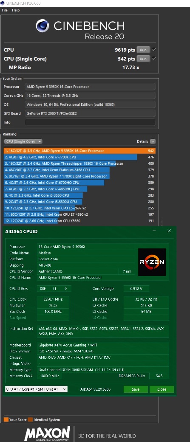Click the L2 Cache 512 KB value
Screen dimensions: 190x442
(146, 305)
